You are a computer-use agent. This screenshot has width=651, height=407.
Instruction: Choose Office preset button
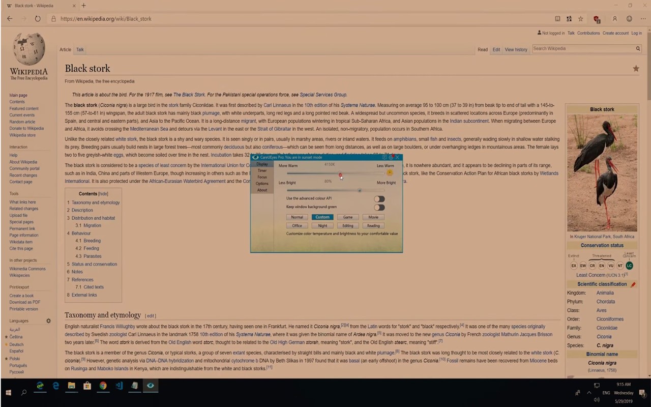click(x=297, y=226)
